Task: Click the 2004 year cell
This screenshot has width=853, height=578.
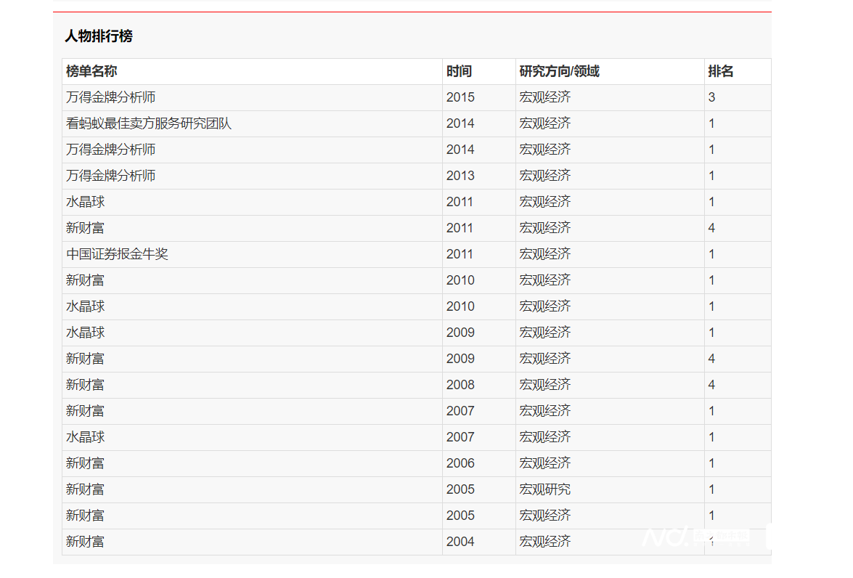Action: tap(460, 542)
